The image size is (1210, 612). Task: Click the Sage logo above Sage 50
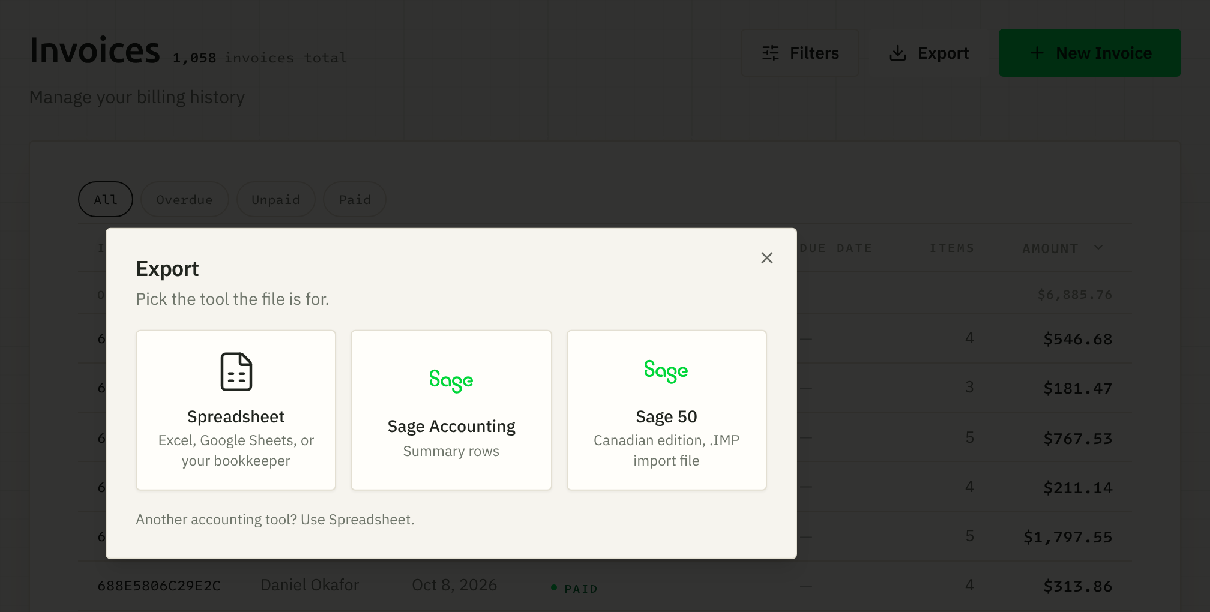666,371
